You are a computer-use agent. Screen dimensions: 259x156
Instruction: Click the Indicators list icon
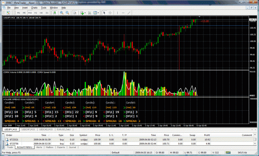click(x=82, y=13)
